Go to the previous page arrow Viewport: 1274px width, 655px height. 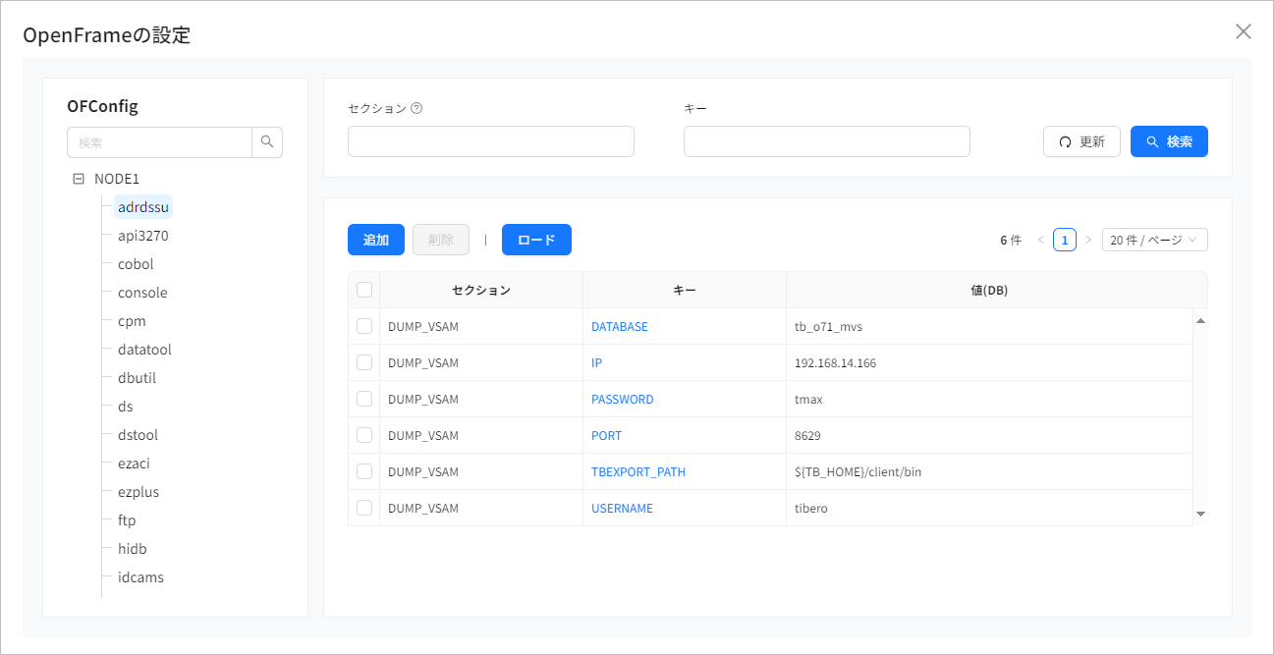pos(1040,240)
